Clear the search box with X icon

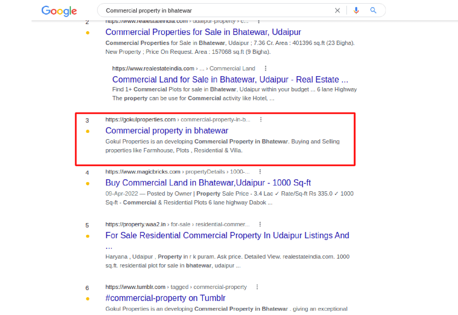tap(337, 11)
